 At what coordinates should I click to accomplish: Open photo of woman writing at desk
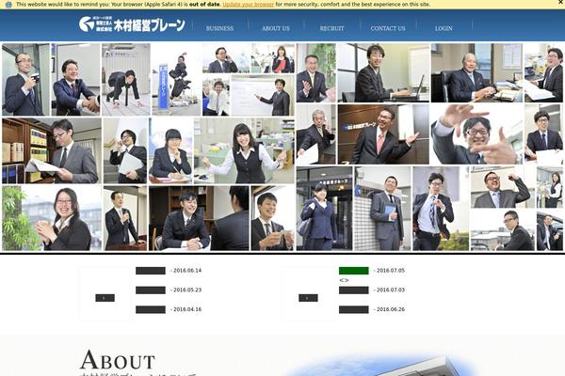click(x=170, y=150)
